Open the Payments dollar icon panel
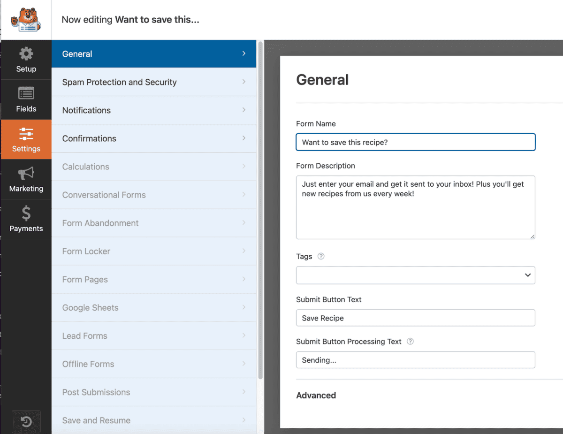 click(26, 219)
